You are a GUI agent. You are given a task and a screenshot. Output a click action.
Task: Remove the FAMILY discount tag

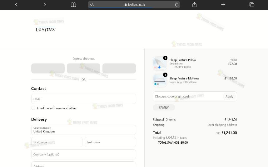pyautogui.click(x=164, y=107)
